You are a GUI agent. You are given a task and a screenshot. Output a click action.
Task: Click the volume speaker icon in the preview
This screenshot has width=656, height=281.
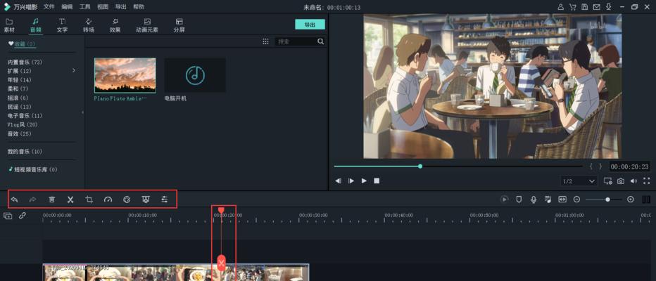[633, 181]
